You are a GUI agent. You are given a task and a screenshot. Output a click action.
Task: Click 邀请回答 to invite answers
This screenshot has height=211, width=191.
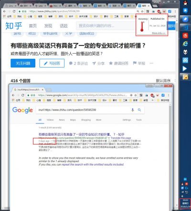coord(118,64)
